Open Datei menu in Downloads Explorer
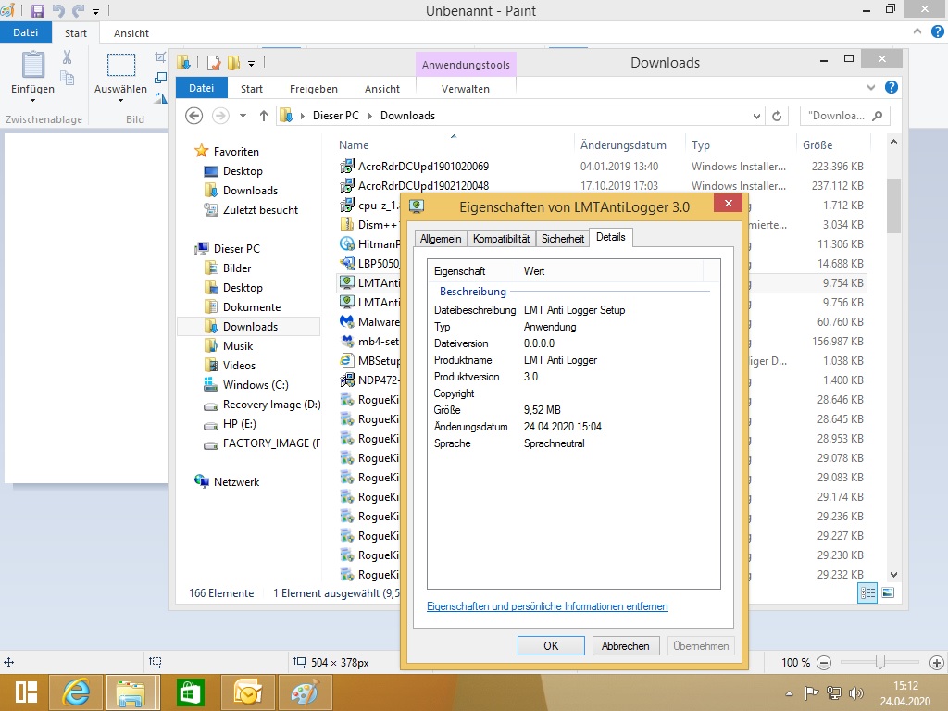The height and width of the screenshot is (711, 948). [201, 88]
